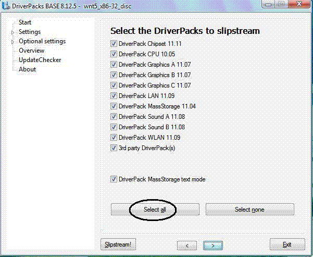Select Optional settings in navigation tree
The height and width of the screenshot is (257, 313).
[42, 41]
